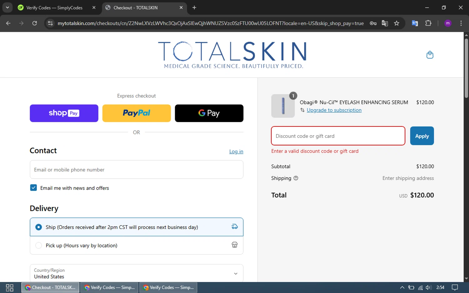Image resolution: width=469 pixels, height=293 pixels.
Task: Click the taskbar clock showing 2:54
Action: point(440,287)
